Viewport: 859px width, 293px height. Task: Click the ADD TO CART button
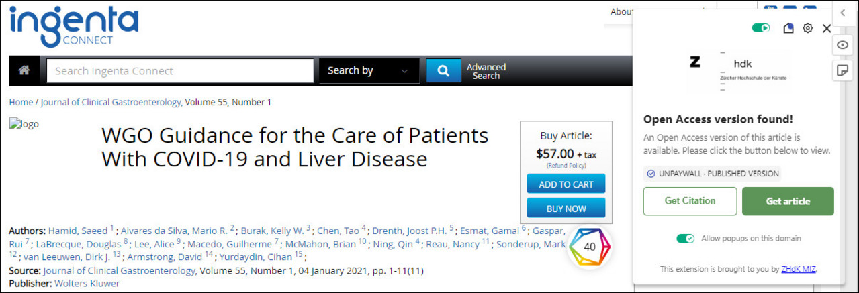pos(566,184)
